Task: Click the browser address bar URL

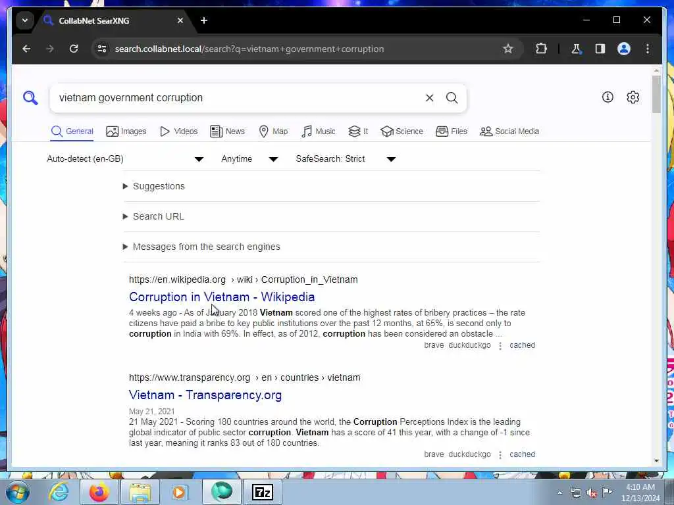Action: click(x=249, y=49)
